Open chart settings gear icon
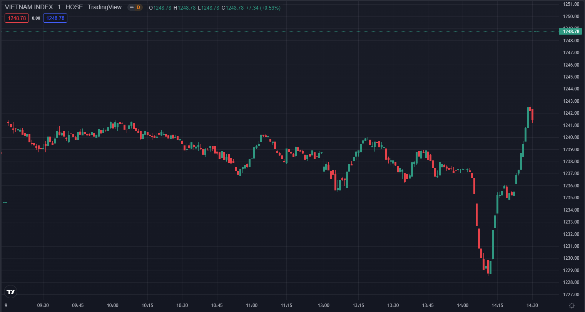The height and width of the screenshot is (312, 585). pos(572,305)
